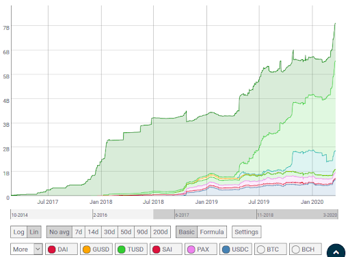Toggle USDC series on chart

(x=236, y=250)
